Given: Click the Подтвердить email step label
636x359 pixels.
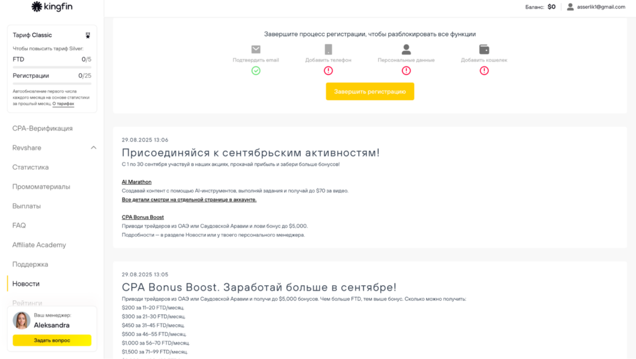Looking at the screenshot, I should (x=255, y=60).
